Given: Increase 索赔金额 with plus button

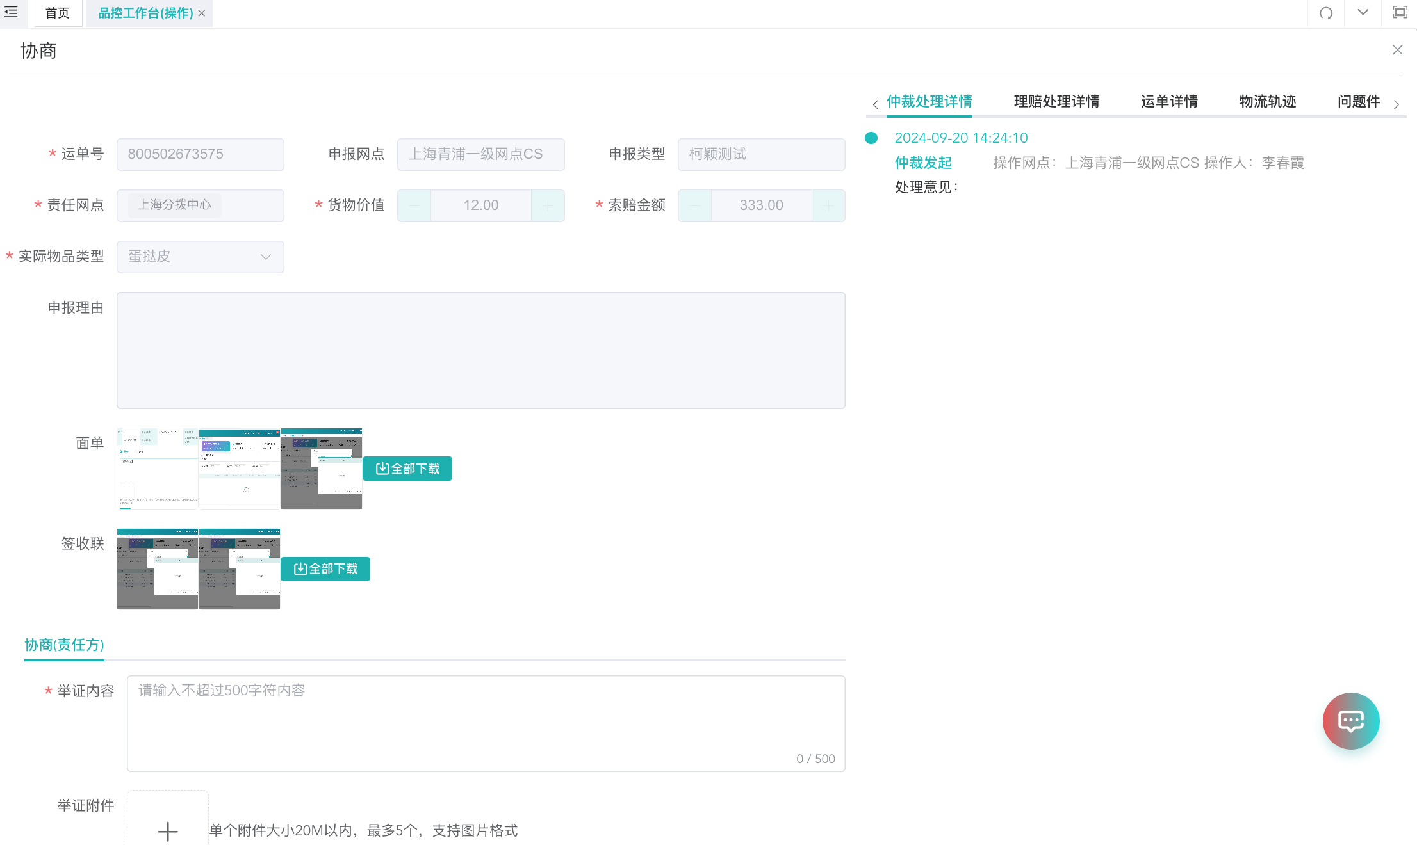Looking at the screenshot, I should [x=828, y=205].
